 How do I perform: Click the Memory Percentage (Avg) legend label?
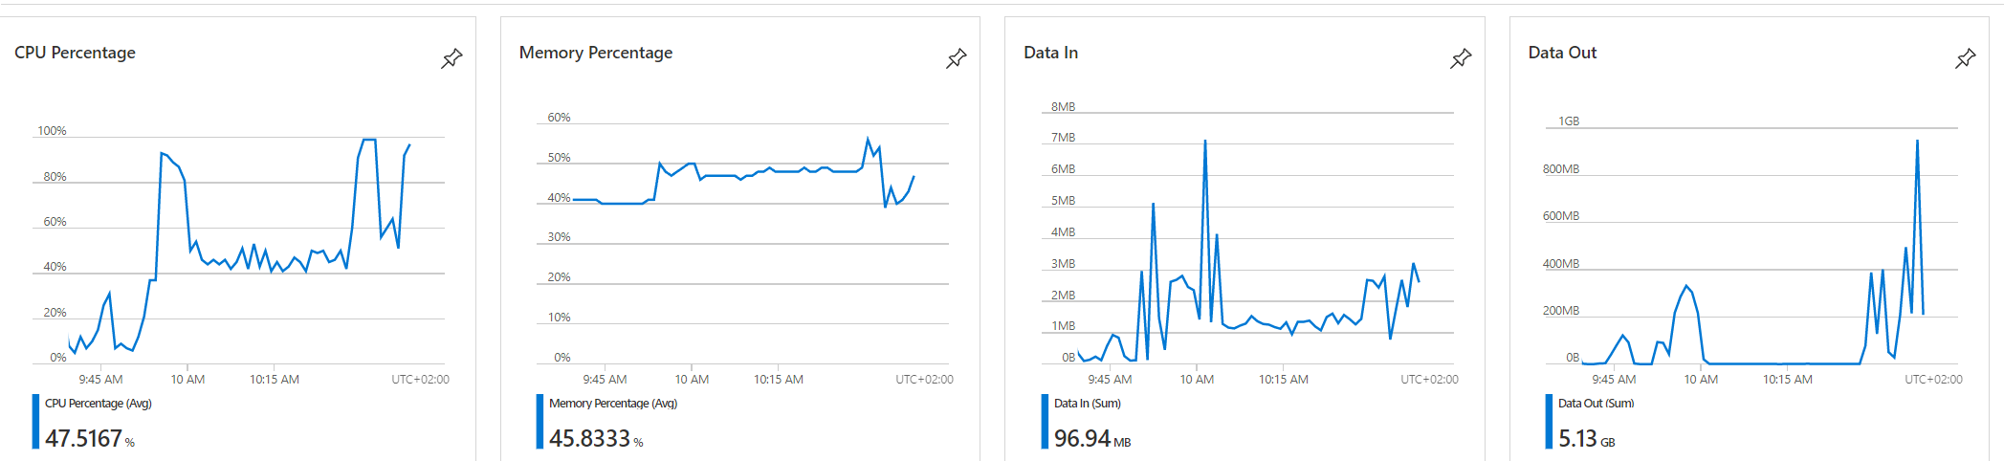point(613,404)
